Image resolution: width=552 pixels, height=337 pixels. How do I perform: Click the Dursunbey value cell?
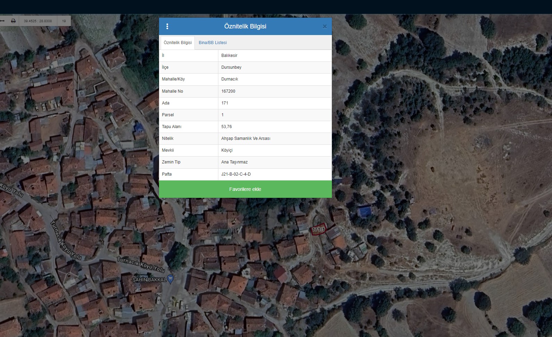coord(275,67)
